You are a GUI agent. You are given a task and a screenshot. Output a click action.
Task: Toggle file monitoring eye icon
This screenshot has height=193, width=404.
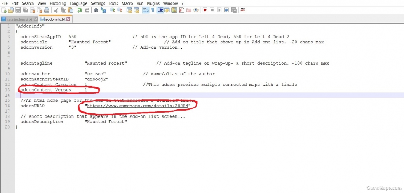[x=196, y=10]
